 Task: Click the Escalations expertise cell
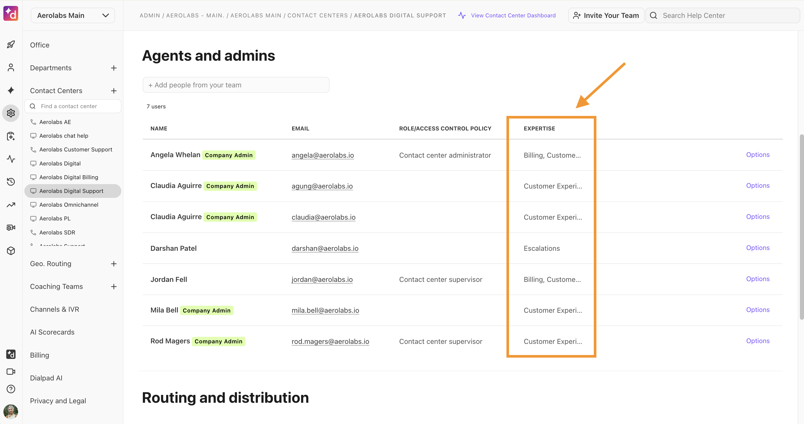pyautogui.click(x=542, y=248)
